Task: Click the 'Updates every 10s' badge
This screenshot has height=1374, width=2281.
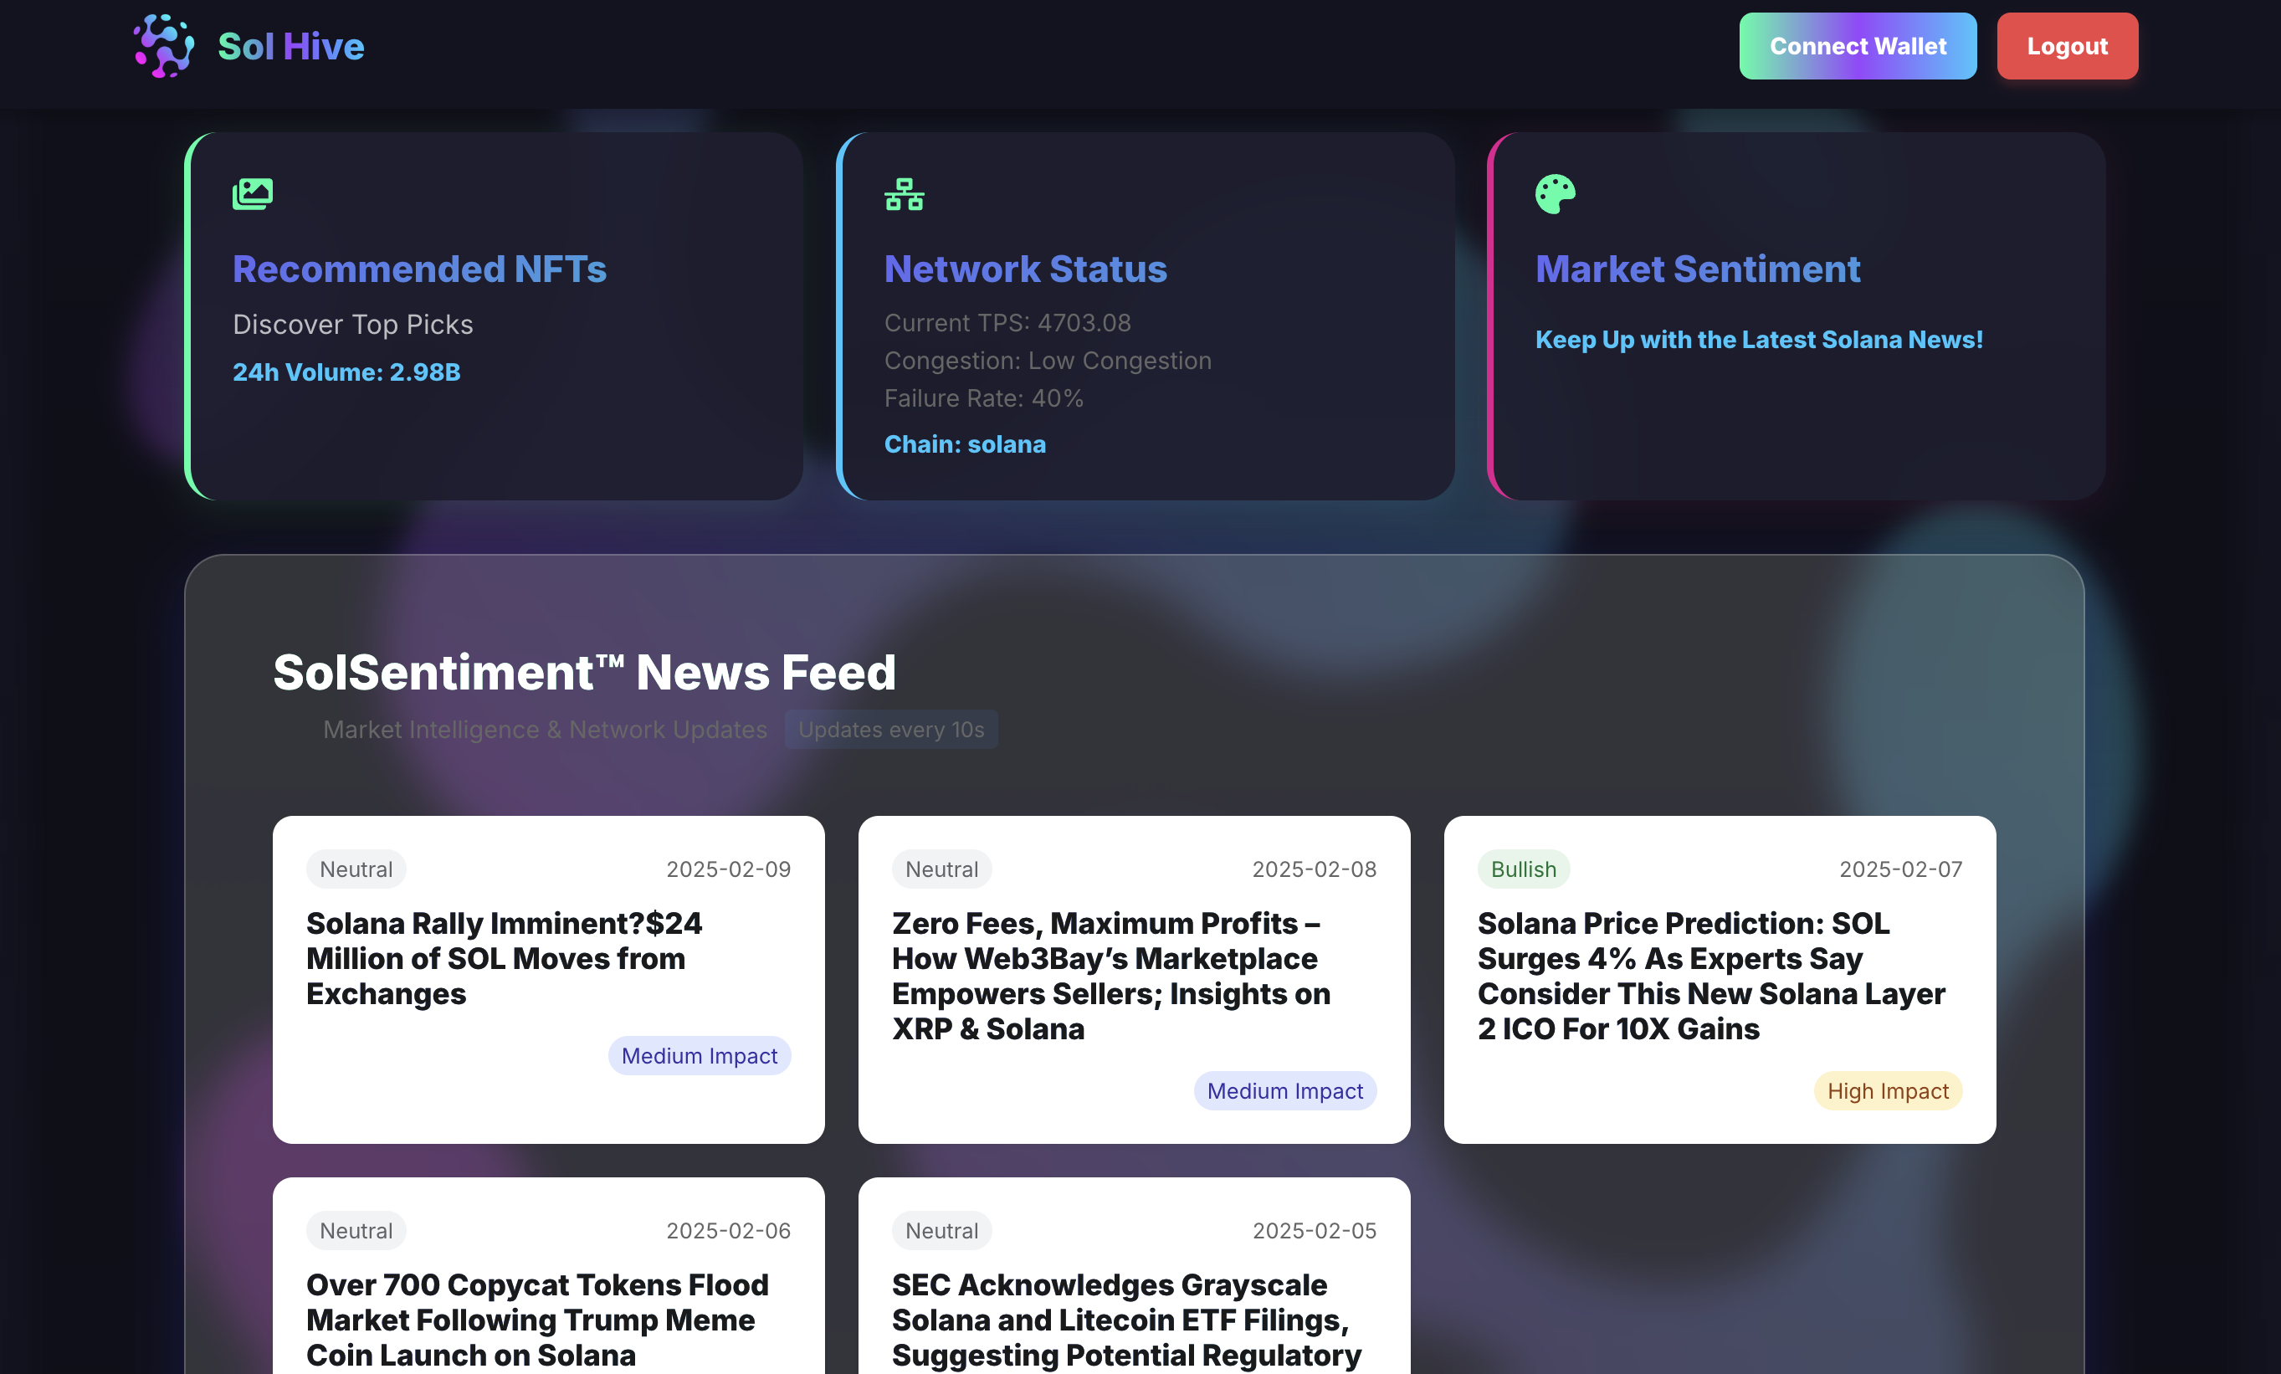Action: coord(890,730)
